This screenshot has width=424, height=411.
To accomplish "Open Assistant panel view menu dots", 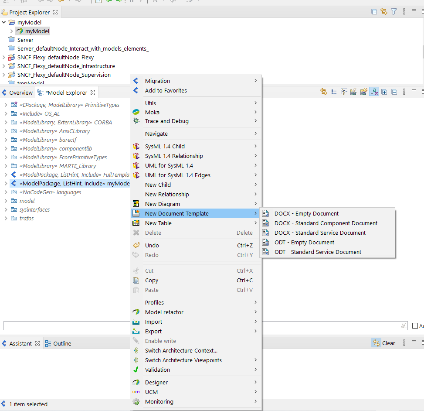I will click(x=404, y=343).
